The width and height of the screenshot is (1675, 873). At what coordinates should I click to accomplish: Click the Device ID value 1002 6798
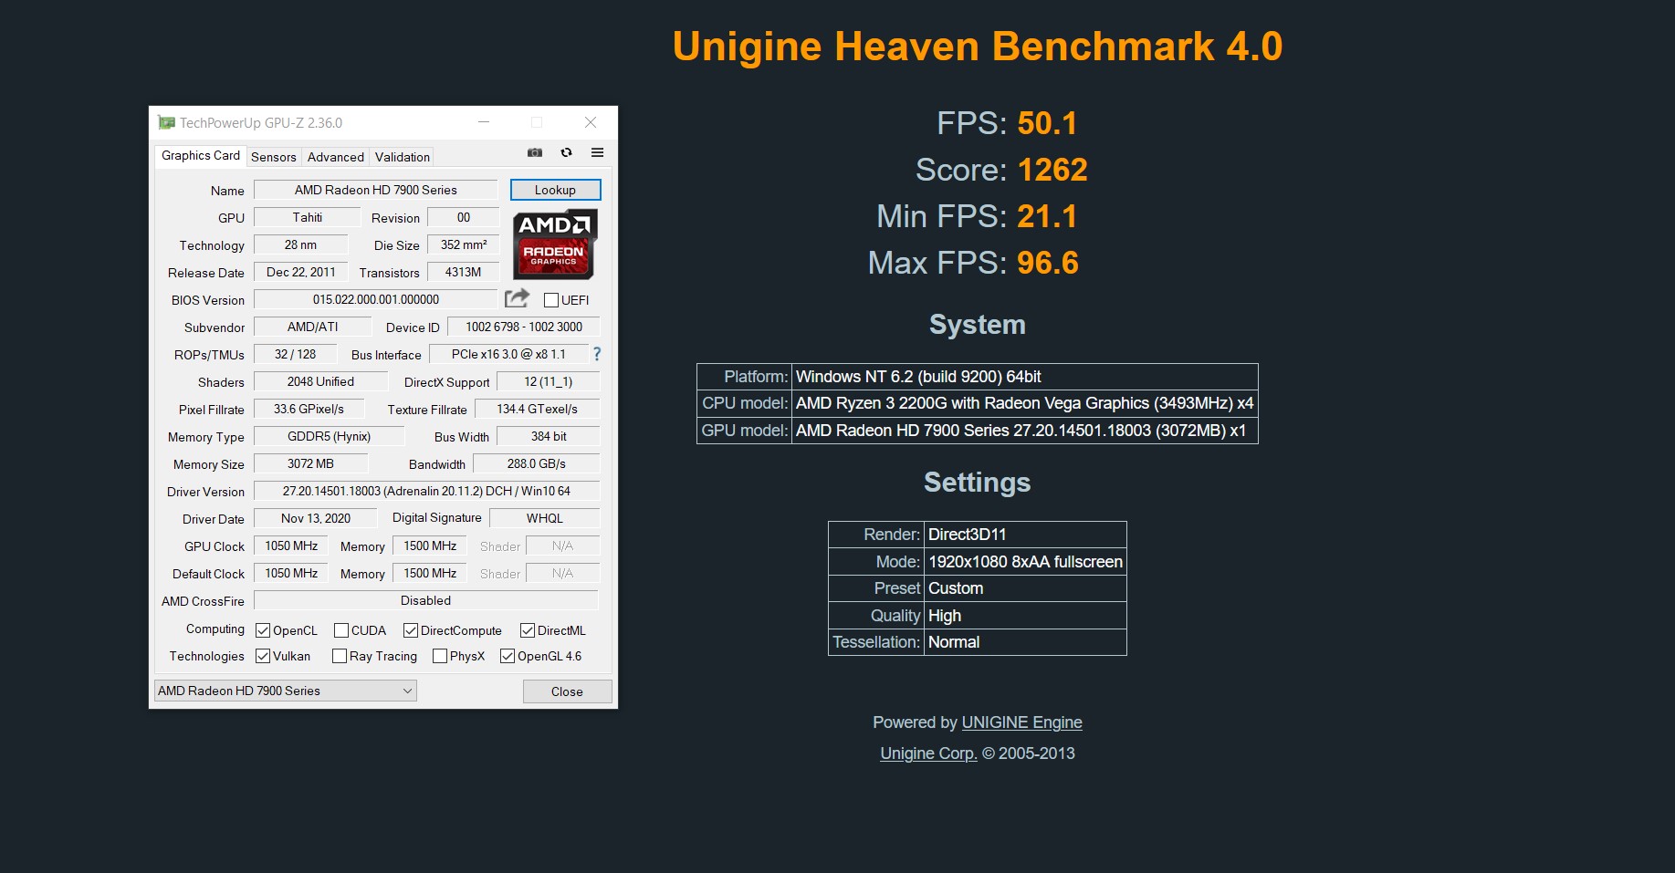click(x=524, y=327)
